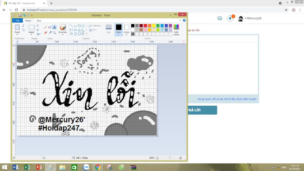Choose the Diamond shape

pyautogui.click(x=72, y=34)
